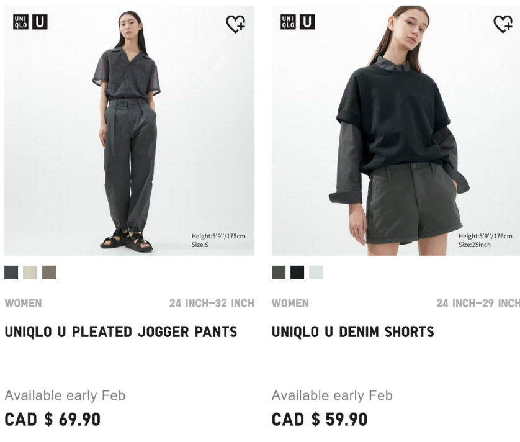This screenshot has height=442, width=520.
Task: View denim shorts model product photo
Action: coord(396,130)
